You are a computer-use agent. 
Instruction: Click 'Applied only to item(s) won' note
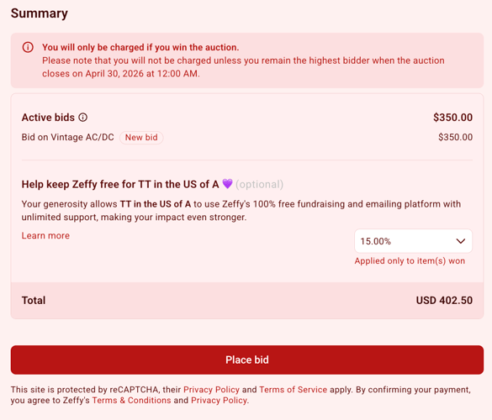pos(410,260)
